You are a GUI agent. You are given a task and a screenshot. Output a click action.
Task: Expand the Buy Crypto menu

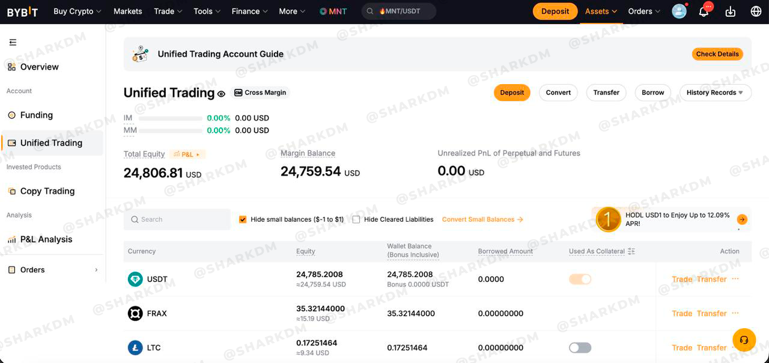pyautogui.click(x=77, y=11)
